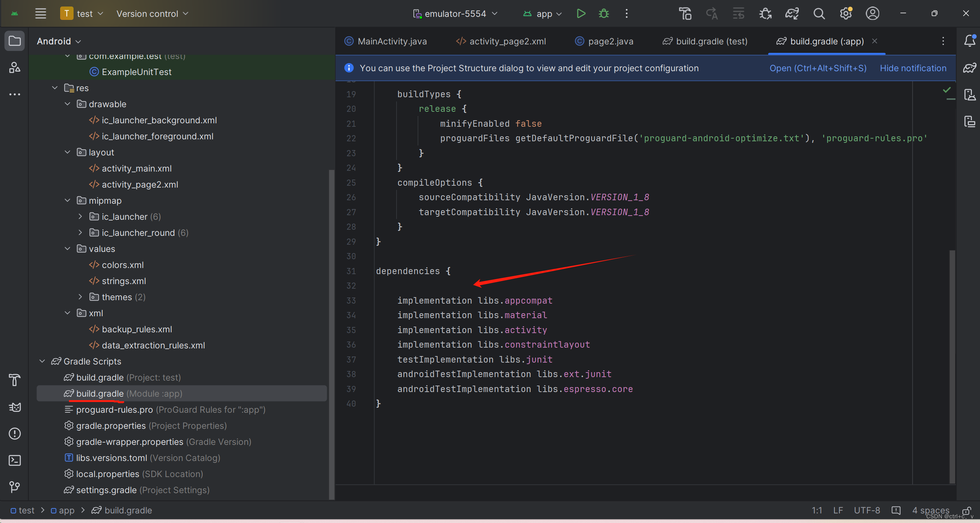Open the Git version control window
Image resolution: width=980 pixels, height=523 pixels.
(x=15, y=487)
